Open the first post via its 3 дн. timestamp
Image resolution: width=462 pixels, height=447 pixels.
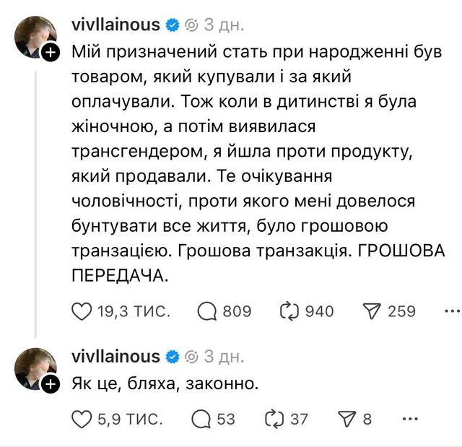click(224, 25)
